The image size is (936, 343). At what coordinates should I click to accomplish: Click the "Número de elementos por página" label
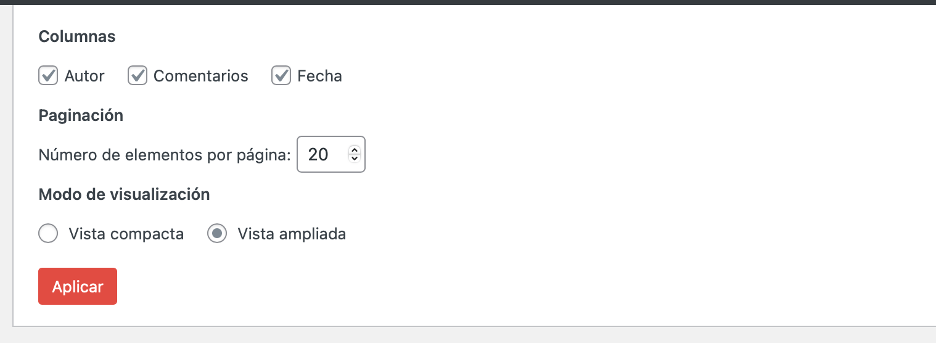[x=165, y=155]
